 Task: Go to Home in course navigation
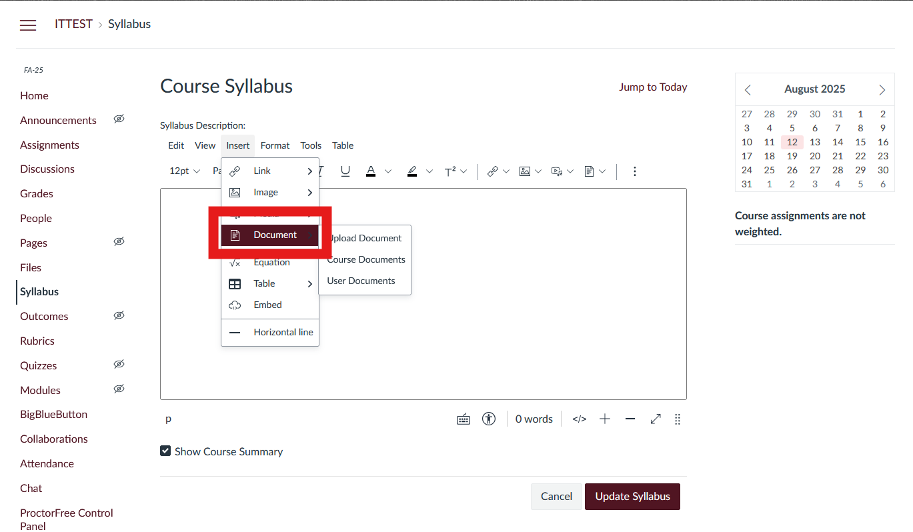pyautogui.click(x=34, y=96)
